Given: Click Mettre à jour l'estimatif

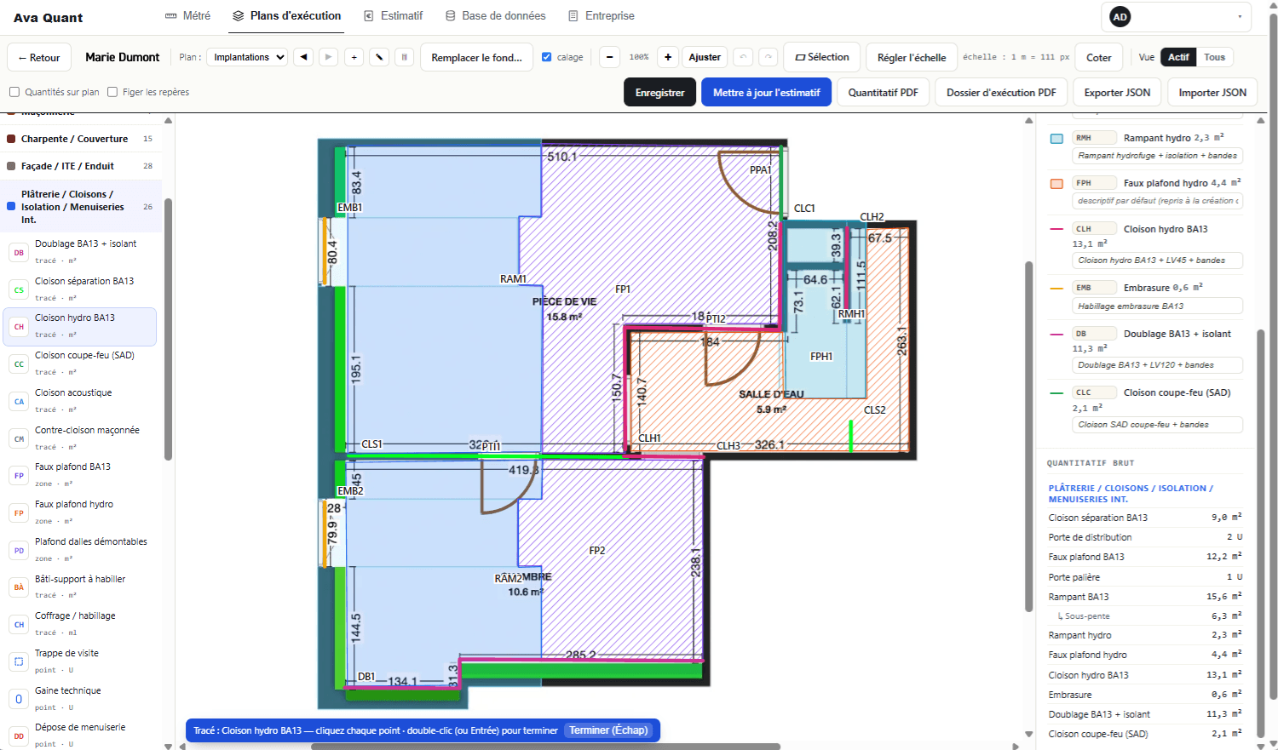Looking at the screenshot, I should pyautogui.click(x=767, y=92).
